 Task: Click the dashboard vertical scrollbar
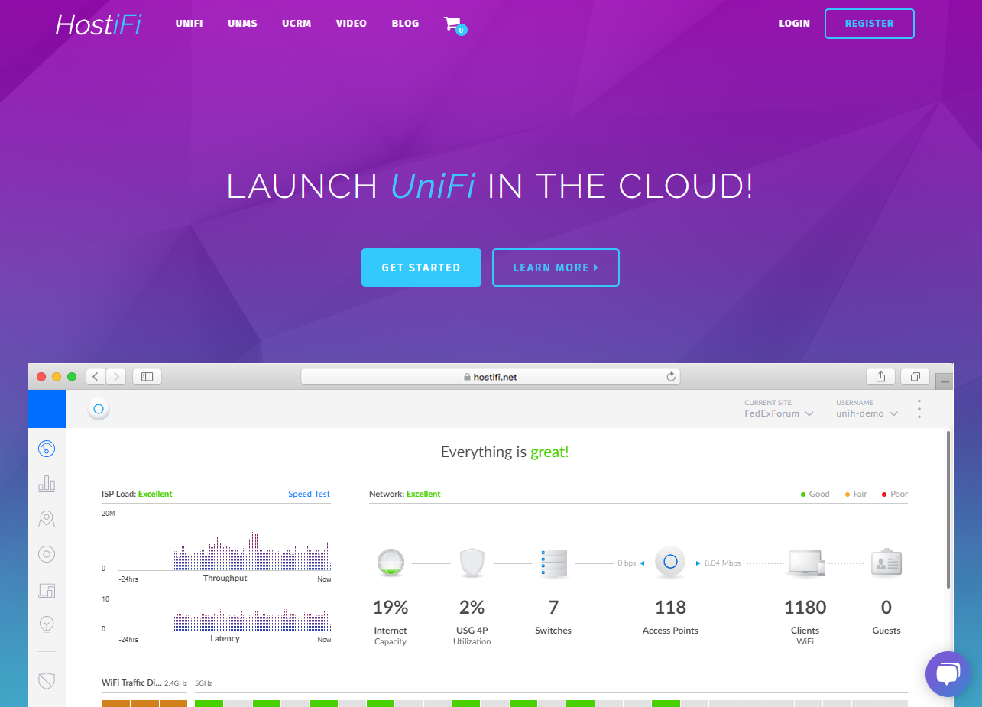(948, 510)
